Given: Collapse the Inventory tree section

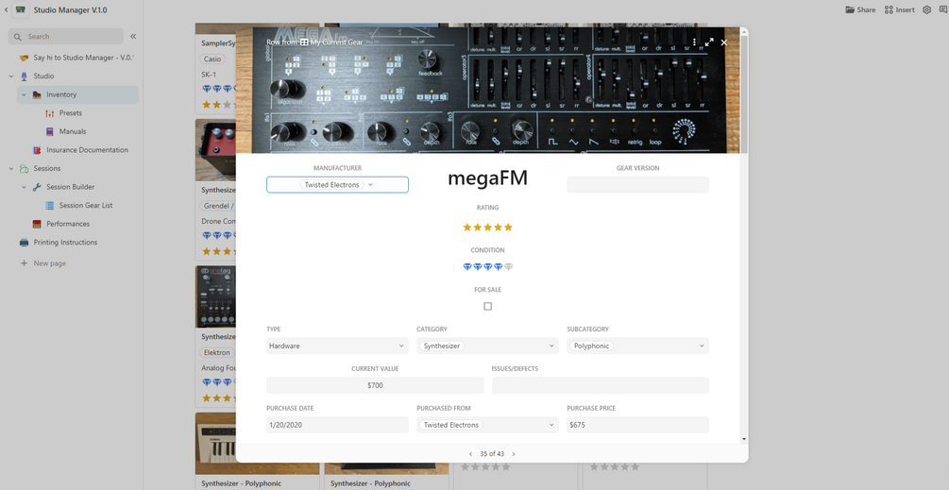Looking at the screenshot, I should click(25, 94).
